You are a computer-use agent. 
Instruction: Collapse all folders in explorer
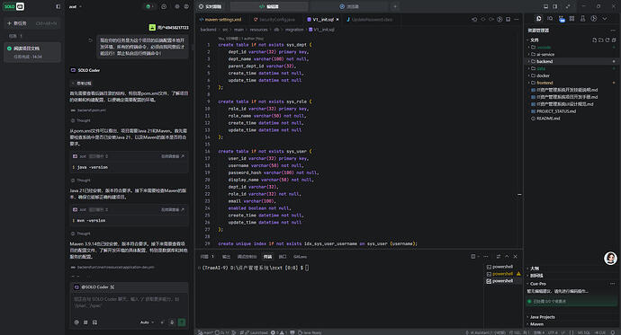pos(614,40)
